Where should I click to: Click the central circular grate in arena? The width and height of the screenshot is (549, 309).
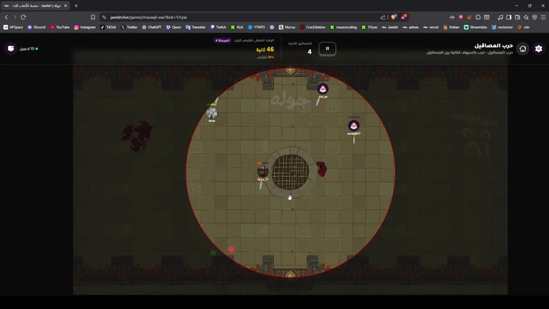290,172
